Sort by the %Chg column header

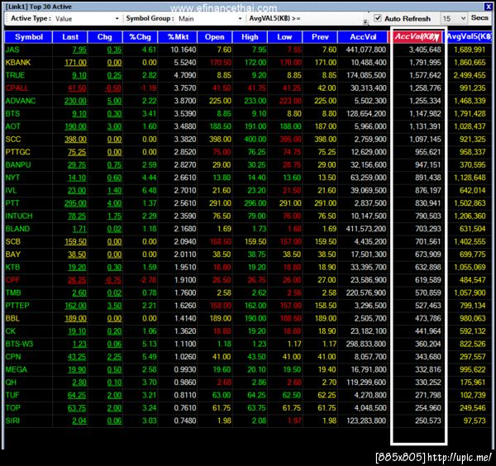tap(141, 37)
